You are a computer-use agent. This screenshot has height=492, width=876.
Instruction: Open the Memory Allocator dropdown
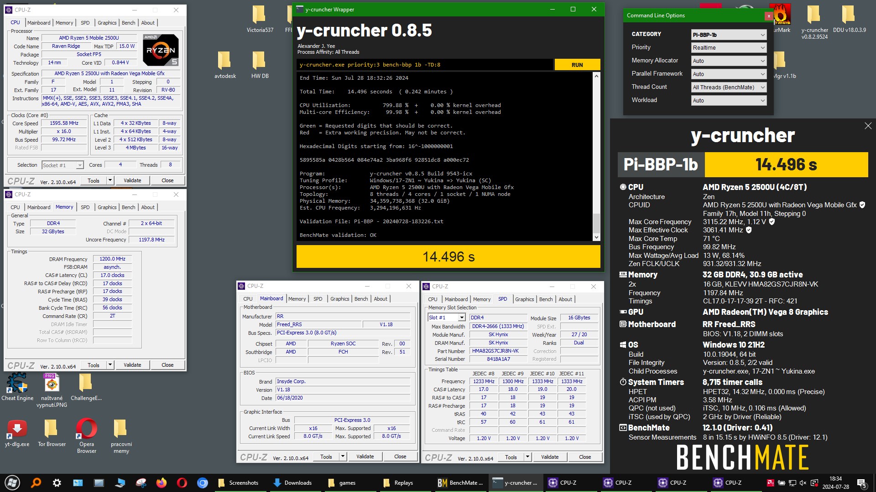(x=729, y=61)
